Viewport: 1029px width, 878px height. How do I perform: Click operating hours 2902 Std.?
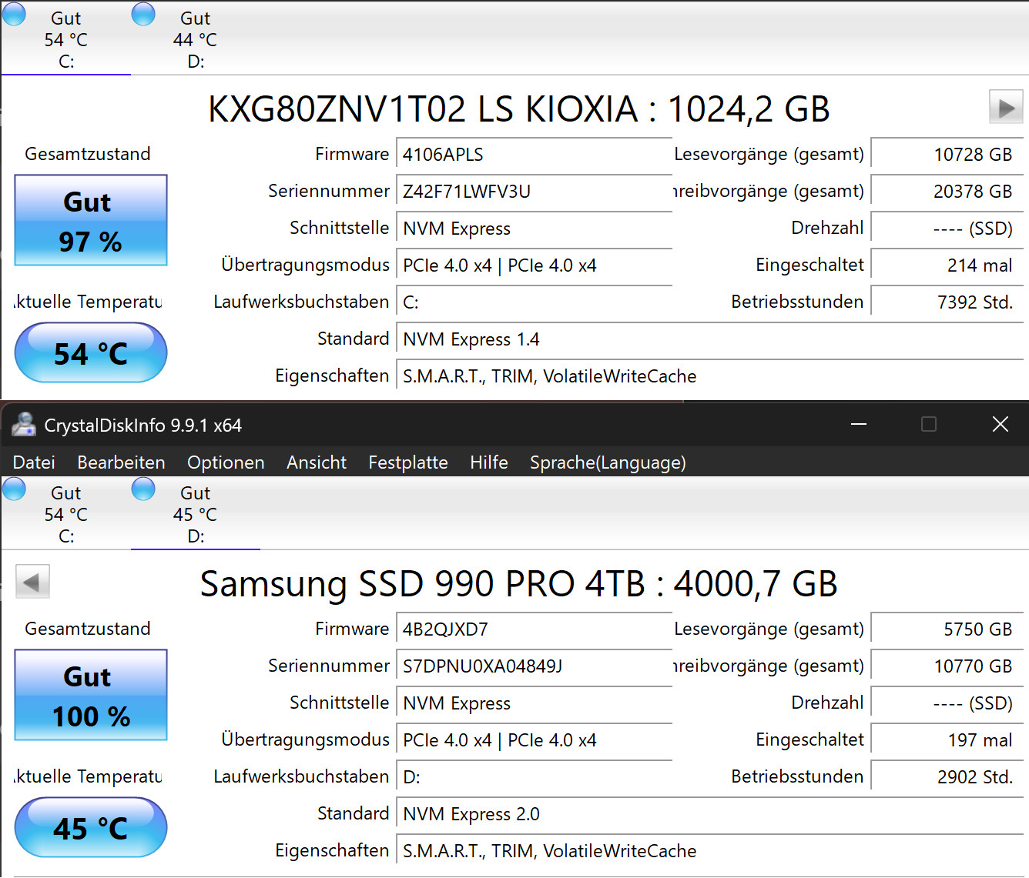[947, 776]
